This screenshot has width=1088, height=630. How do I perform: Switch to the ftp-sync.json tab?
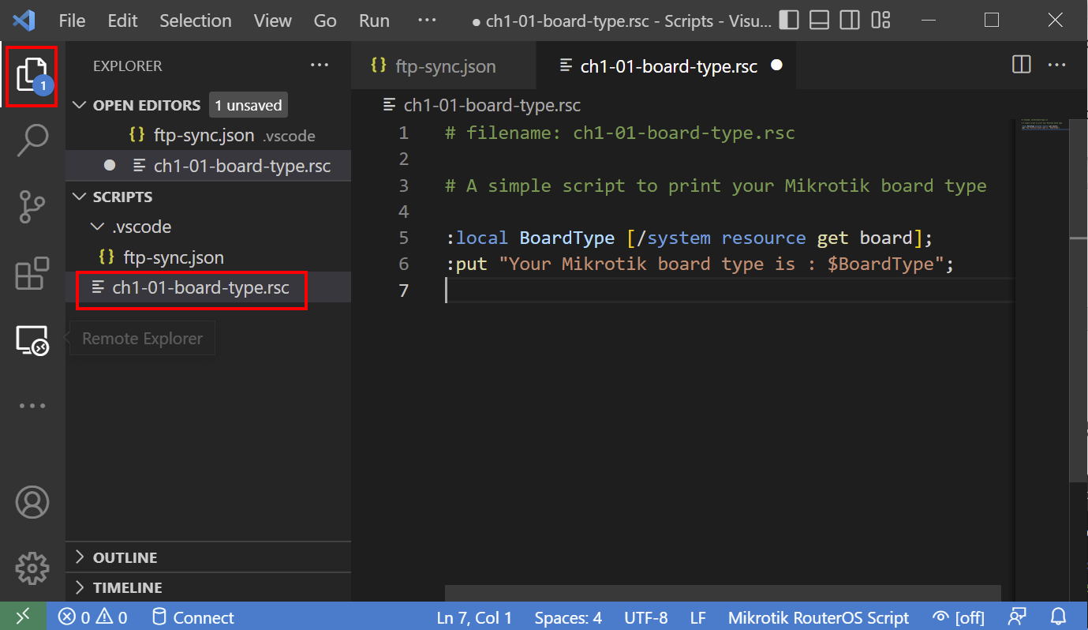(444, 66)
